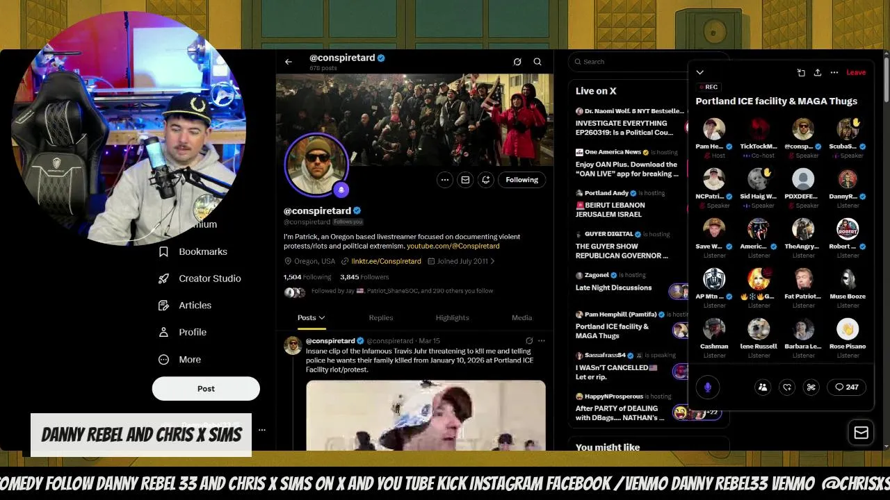Click the Post button in sidebar
The height and width of the screenshot is (500, 890).
[x=206, y=389]
